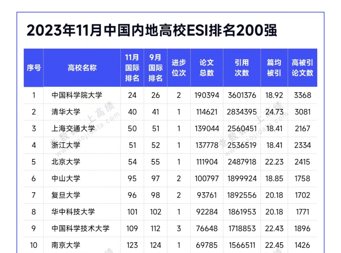Click the paper count 100797 for 中山大学
The width and height of the screenshot is (341, 253).
click(x=207, y=178)
